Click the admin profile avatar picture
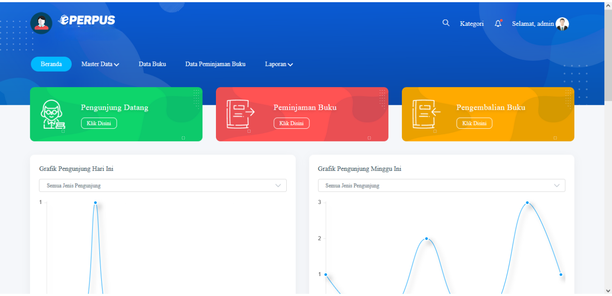The height and width of the screenshot is (296, 612). coord(562,24)
